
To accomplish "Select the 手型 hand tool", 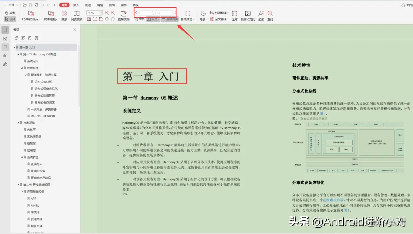I will tap(10, 13).
